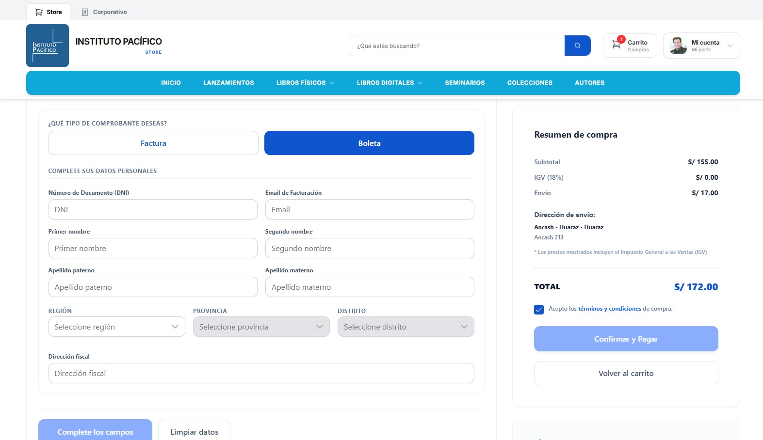Click the Mi cuenta profile avatar
763x440 pixels.
(x=678, y=46)
